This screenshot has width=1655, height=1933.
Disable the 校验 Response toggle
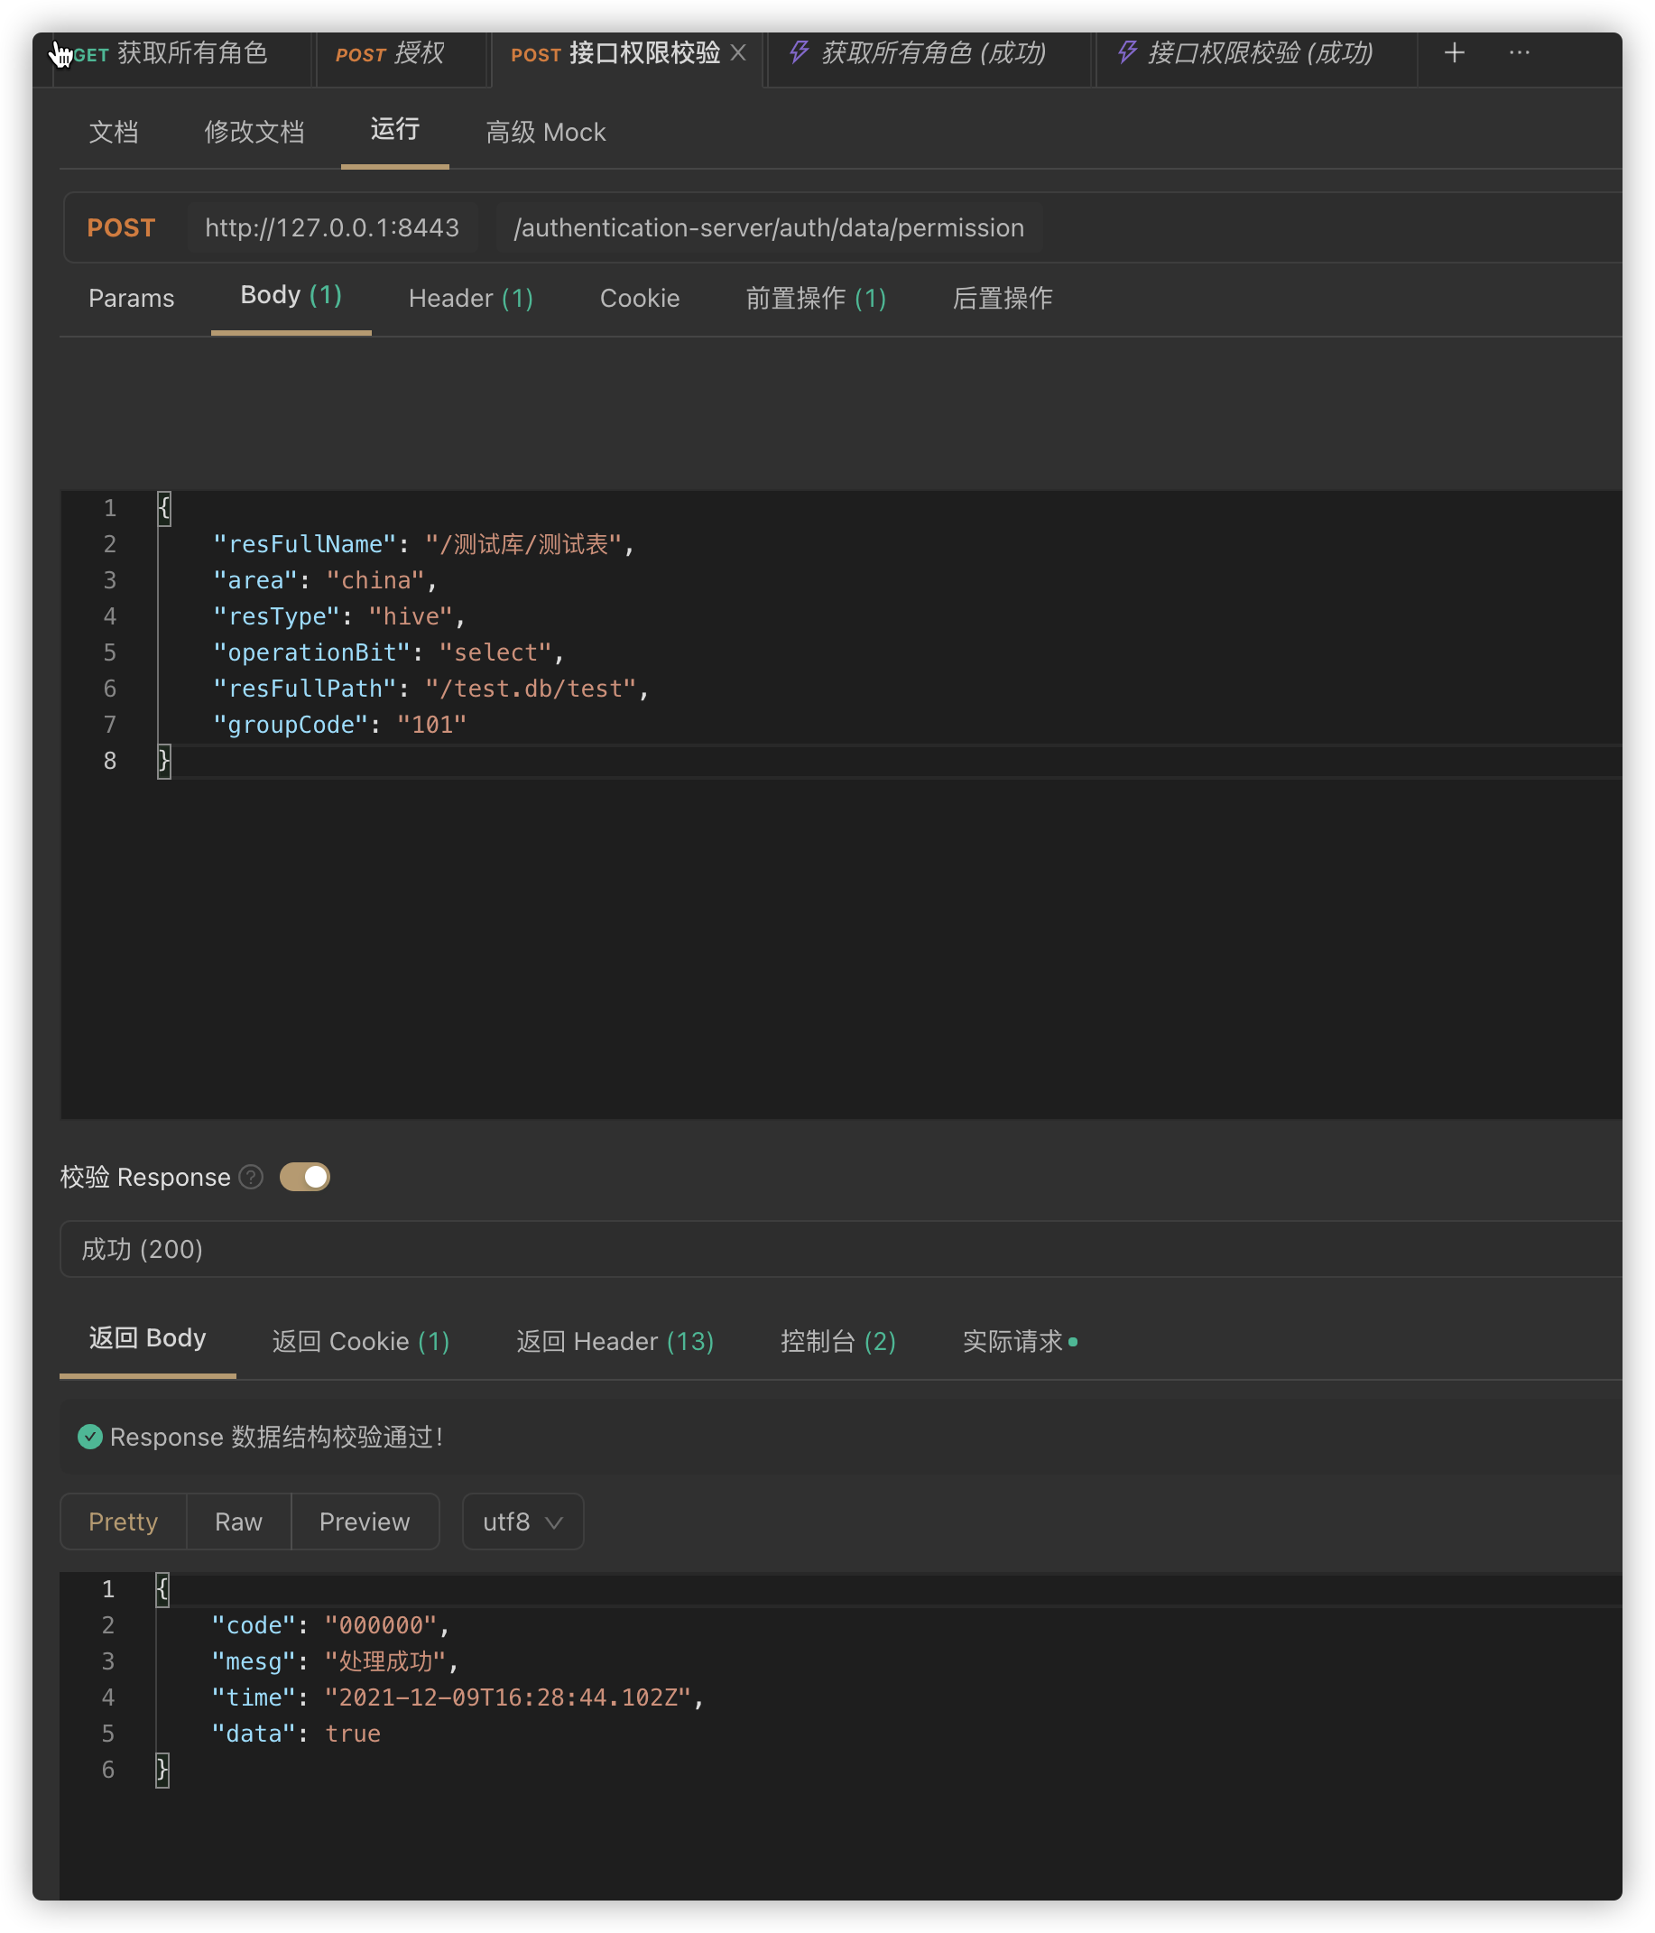(x=305, y=1178)
